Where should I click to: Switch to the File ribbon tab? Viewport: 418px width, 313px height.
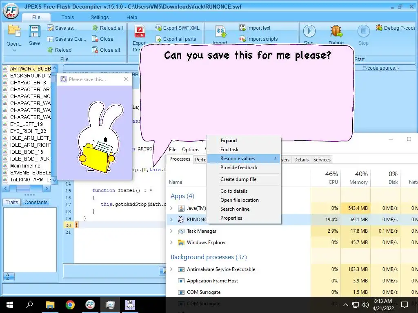tap(36, 17)
